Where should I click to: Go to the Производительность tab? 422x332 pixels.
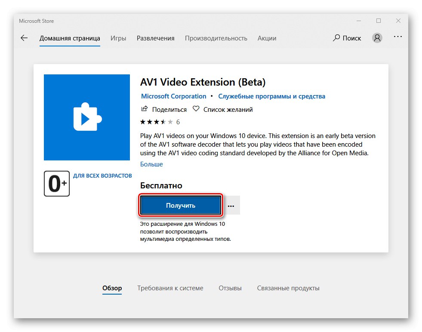(216, 38)
